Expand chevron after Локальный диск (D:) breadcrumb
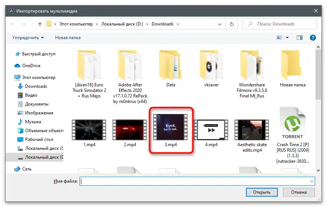327x207 pixels. point(147,24)
